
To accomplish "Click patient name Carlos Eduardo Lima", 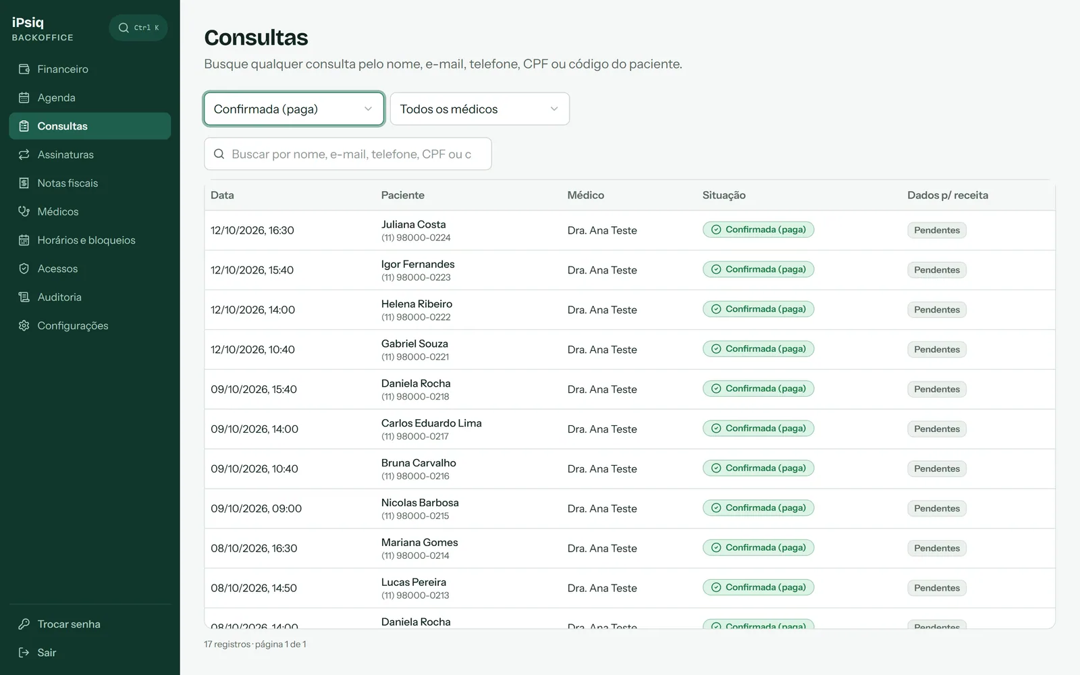I will coord(431,423).
